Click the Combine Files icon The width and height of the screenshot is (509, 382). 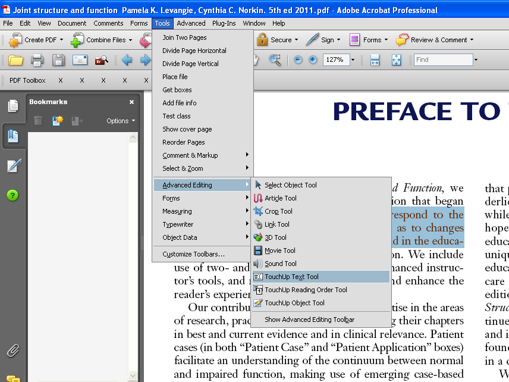77,40
